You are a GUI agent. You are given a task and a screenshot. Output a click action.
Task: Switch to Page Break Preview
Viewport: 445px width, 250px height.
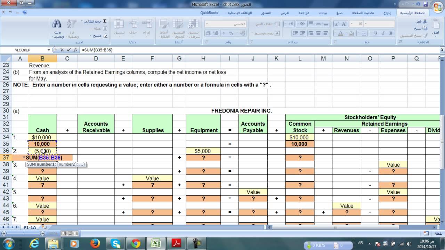coord(64,233)
